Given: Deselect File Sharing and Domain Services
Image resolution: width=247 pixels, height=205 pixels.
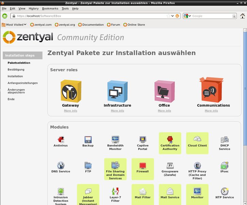Looking at the screenshot, I should pyautogui.click(x=115, y=169).
